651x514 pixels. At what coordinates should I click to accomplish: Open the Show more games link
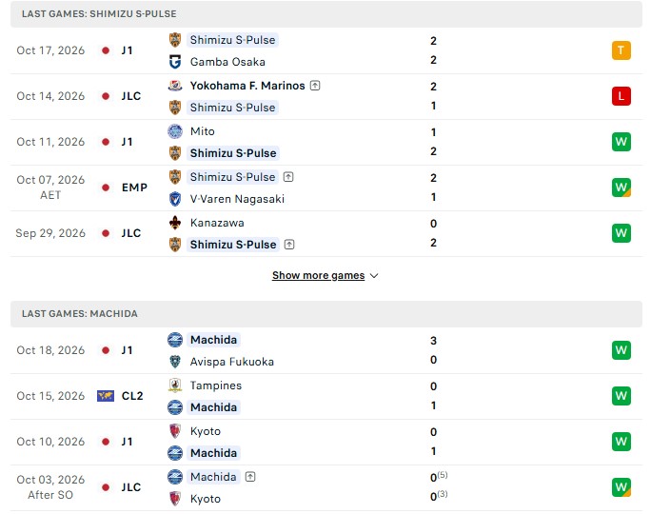click(319, 275)
